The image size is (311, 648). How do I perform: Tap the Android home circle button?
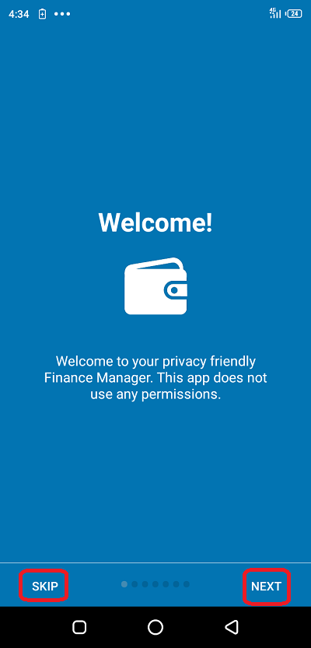(155, 627)
